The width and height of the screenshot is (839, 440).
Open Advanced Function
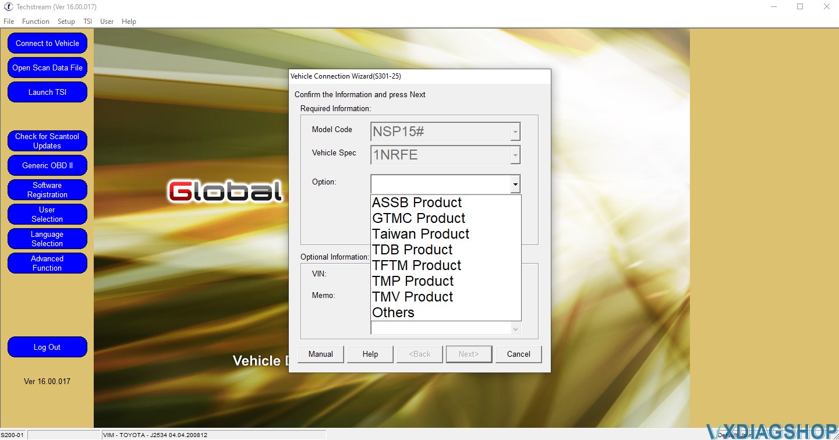47,263
